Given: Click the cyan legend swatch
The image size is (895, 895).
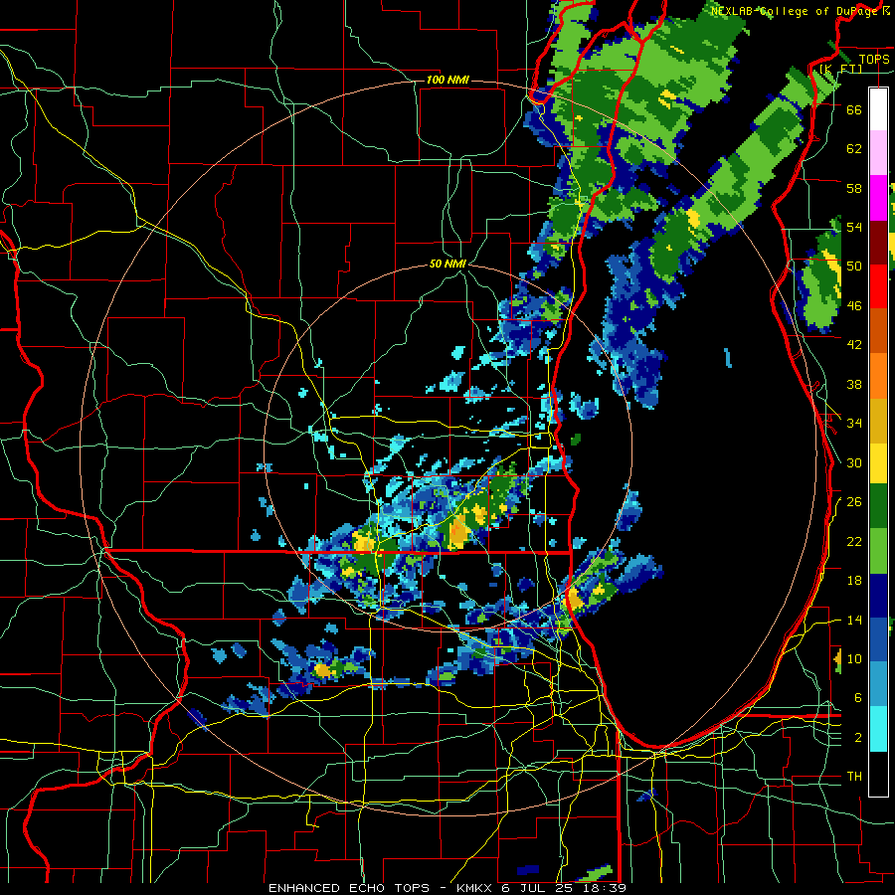Looking at the screenshot, I should pos(878,729).
